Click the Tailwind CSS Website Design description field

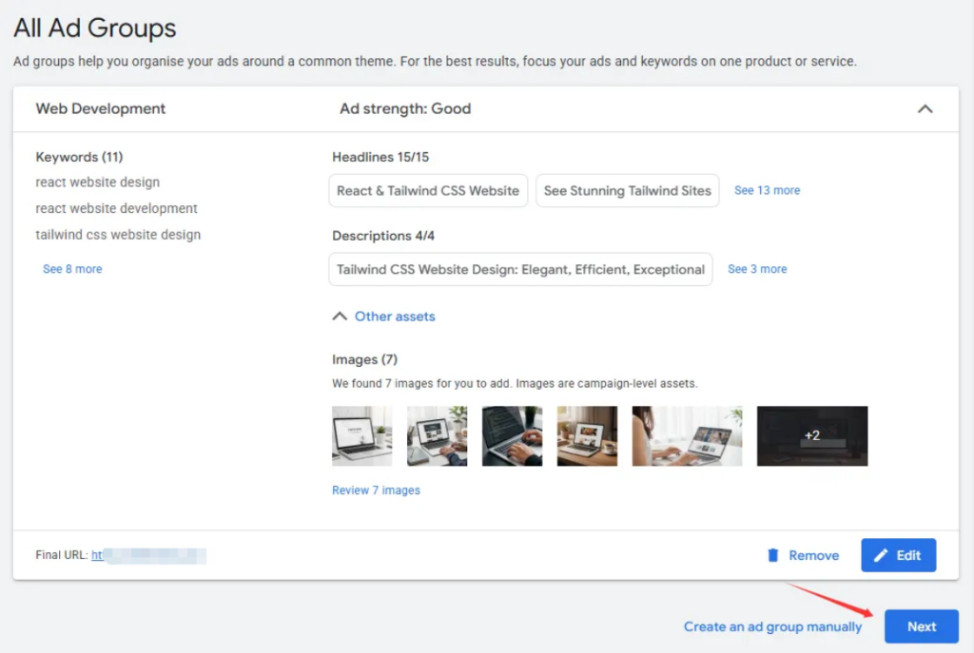[520, 269]
